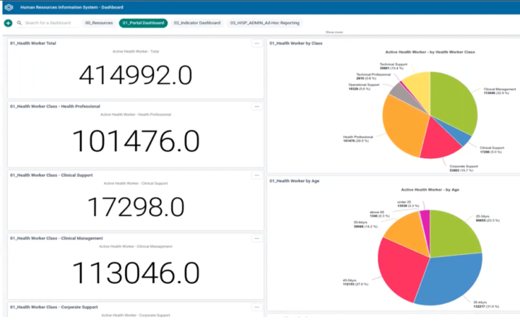
Task: Click the DHIS2 logo in header
Action: click(8, 6)
